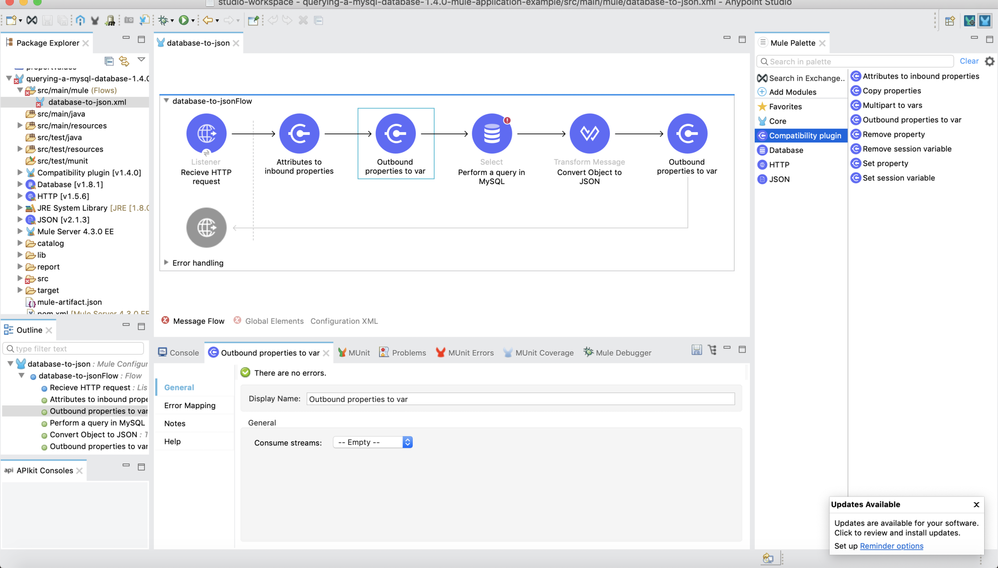Switch to Configuration XML tab
This screenshot has height=568, width=998.
click(x=344, y=321)
